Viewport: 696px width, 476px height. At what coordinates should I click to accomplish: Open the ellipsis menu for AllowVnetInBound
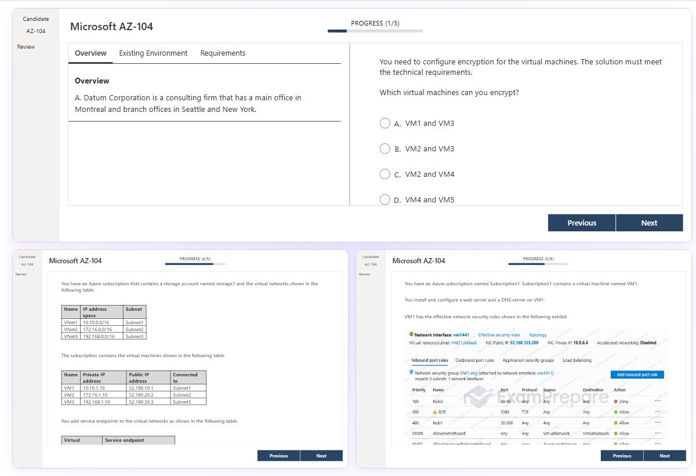pos(658,433)
